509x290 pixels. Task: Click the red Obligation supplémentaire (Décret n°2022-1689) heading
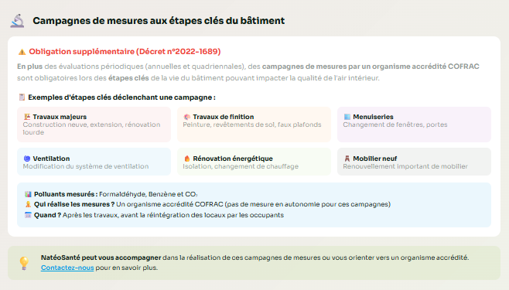125,52
